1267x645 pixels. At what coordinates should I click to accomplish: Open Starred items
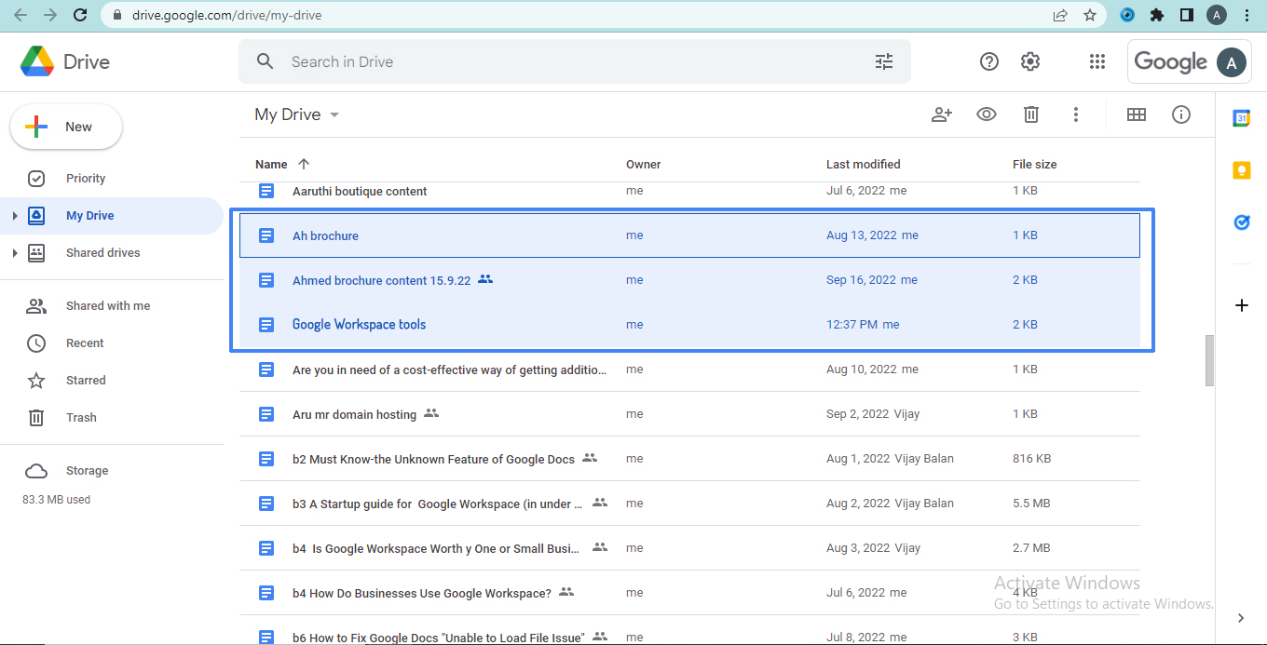[x=86, y=381]
